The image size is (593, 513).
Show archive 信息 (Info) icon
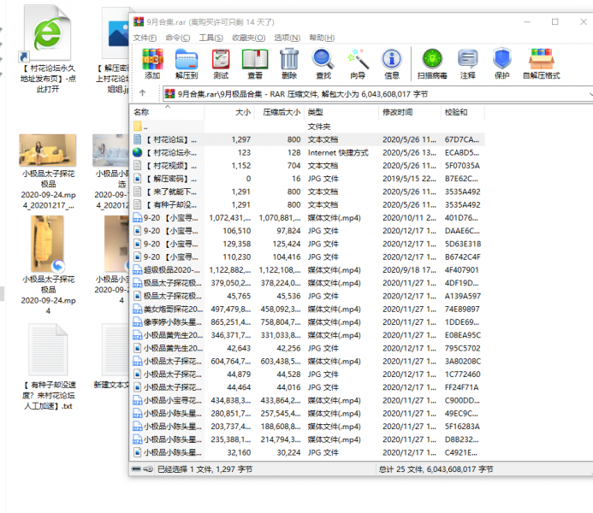pyautogui.click(x=392, y=63)
